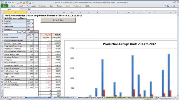Open the Customize Quick Access Toolbar dropdown
Image resolution: width=179 pixels, height=100 pixels.
[33, 2]
